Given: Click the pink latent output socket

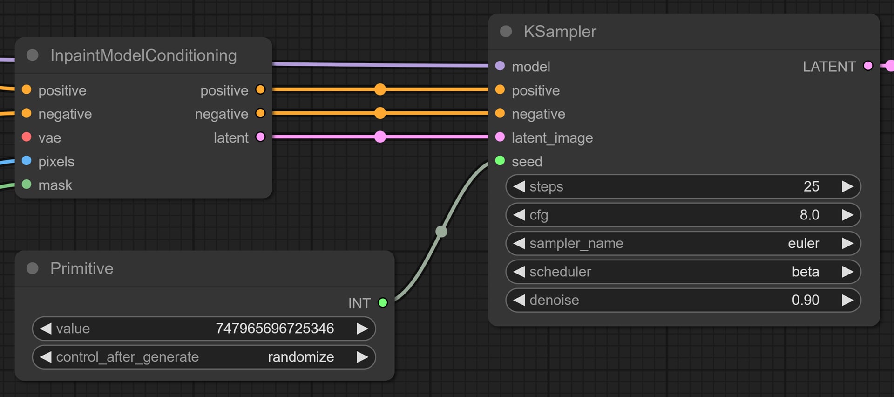Looking at the screenshot, I should point(260,137).
